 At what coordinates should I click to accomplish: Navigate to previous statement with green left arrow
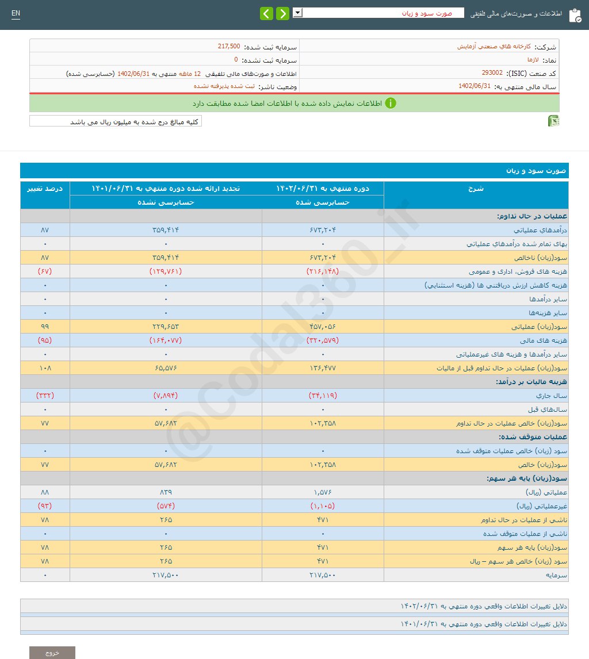coord(266,13)
